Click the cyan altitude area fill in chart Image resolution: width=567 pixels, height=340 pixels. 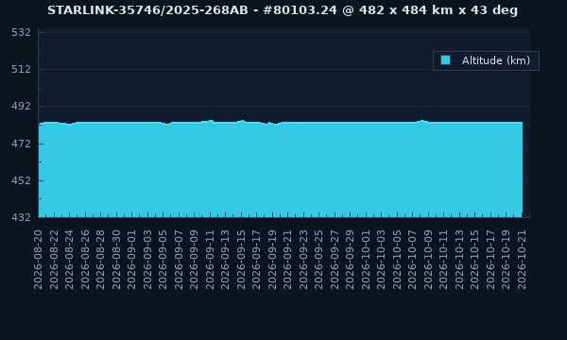(281, 169)
